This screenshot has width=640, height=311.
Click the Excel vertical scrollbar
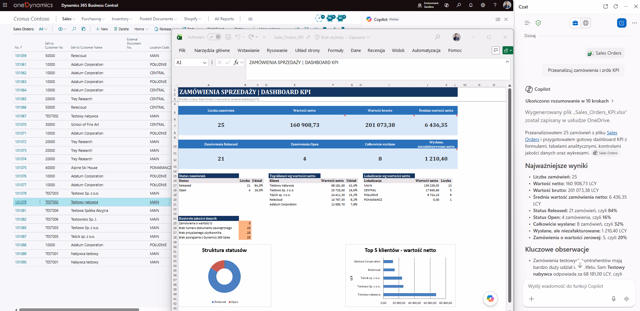[x=510, y=195]
